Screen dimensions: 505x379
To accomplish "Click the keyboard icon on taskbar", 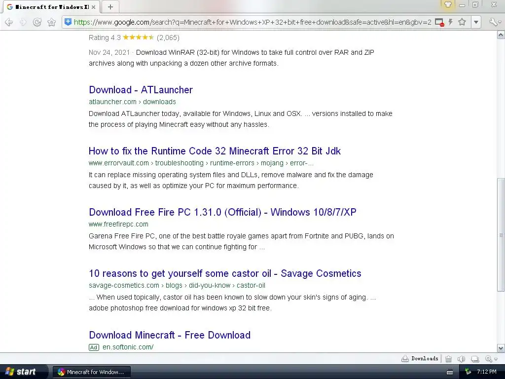I will tap(450, 372).
